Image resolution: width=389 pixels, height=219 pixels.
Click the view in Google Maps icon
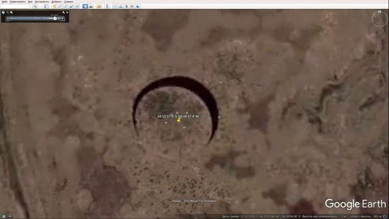tap(132, 6)
